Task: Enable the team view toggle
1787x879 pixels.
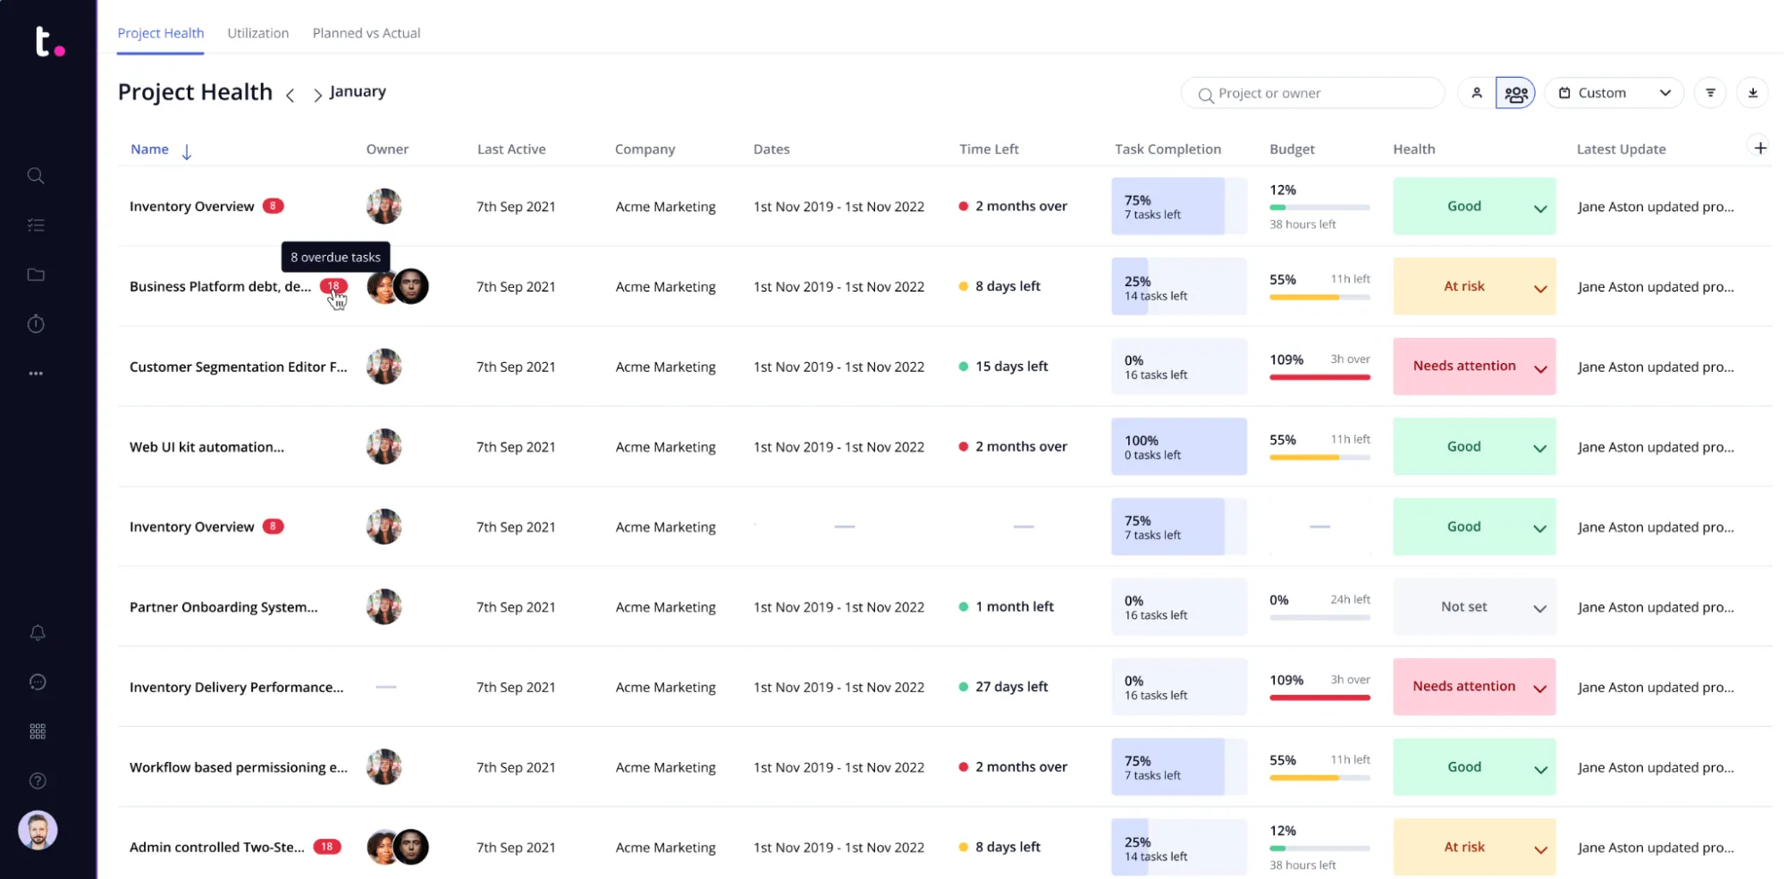Action: coord(1515,92)
